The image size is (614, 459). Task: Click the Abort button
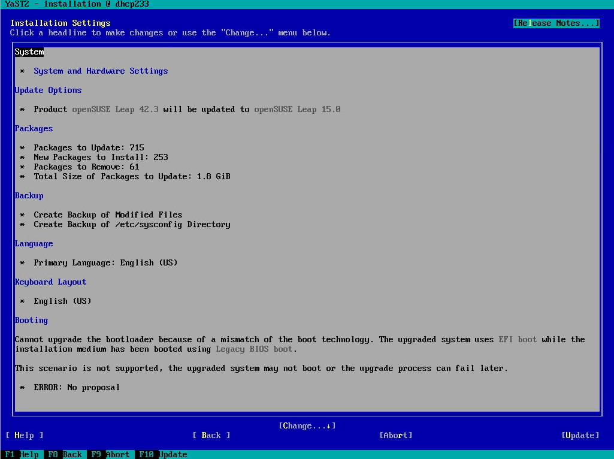[395, 436]
